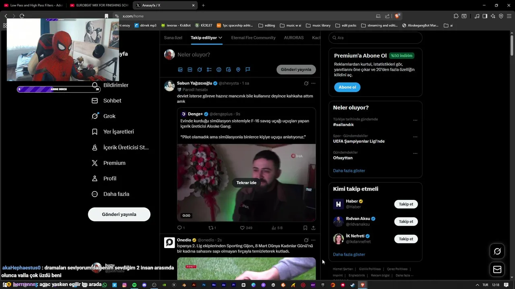Open Grok from the sidebar
515x289 pixels.
pos(104,116)
